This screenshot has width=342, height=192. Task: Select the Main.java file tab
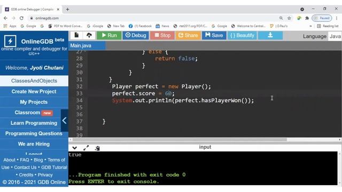tap(87, 45)
